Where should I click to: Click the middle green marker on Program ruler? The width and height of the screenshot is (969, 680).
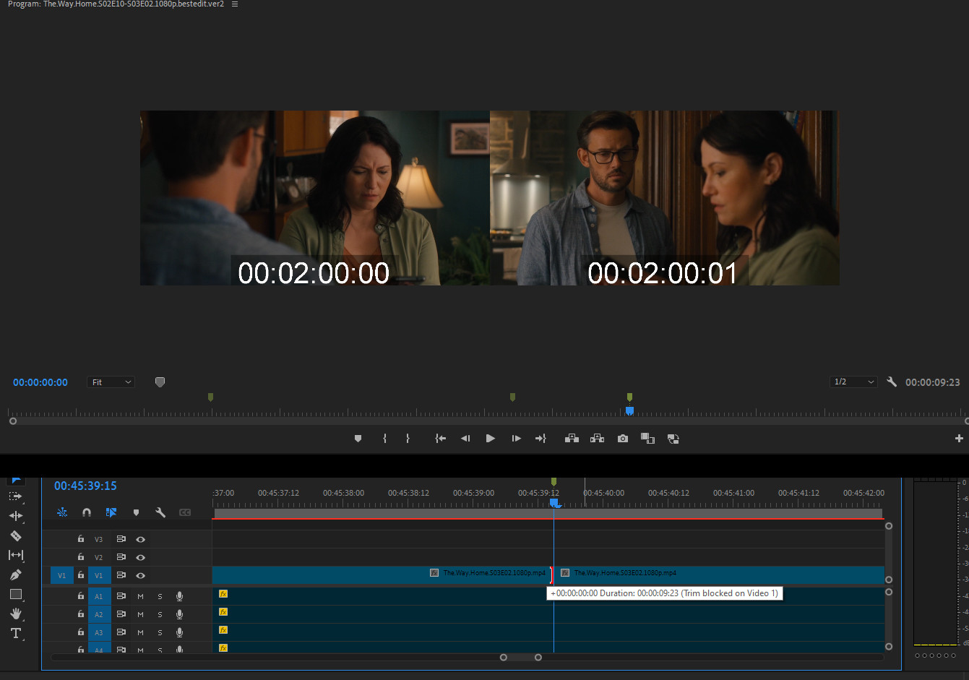coord(512,397)
